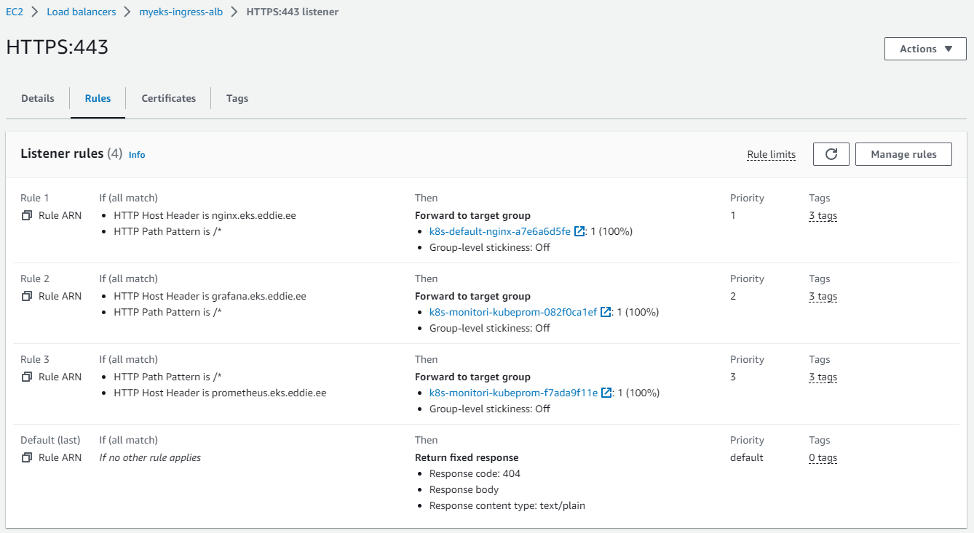Image resolution: width=974 pixels, height=533 pixels.
Task: Copy Rule 2 ARN icon
Action: tap(27, 296)
